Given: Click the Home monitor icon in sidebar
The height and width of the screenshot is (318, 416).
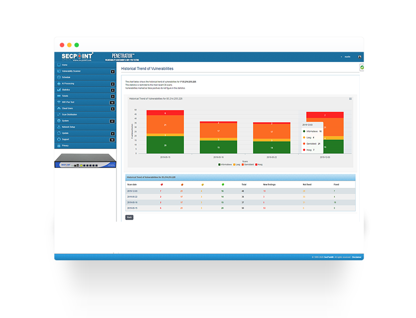Looking at the screenshot, I should coord(59,65).
